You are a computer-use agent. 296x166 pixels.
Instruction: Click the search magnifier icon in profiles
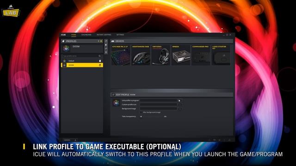(100, 56)
